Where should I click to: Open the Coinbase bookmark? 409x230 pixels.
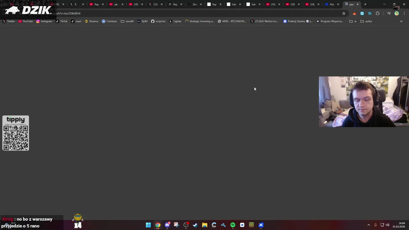coord(109,21)
